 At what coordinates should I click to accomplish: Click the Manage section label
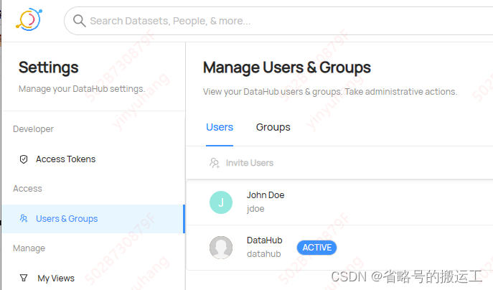[x=29, y=248]
